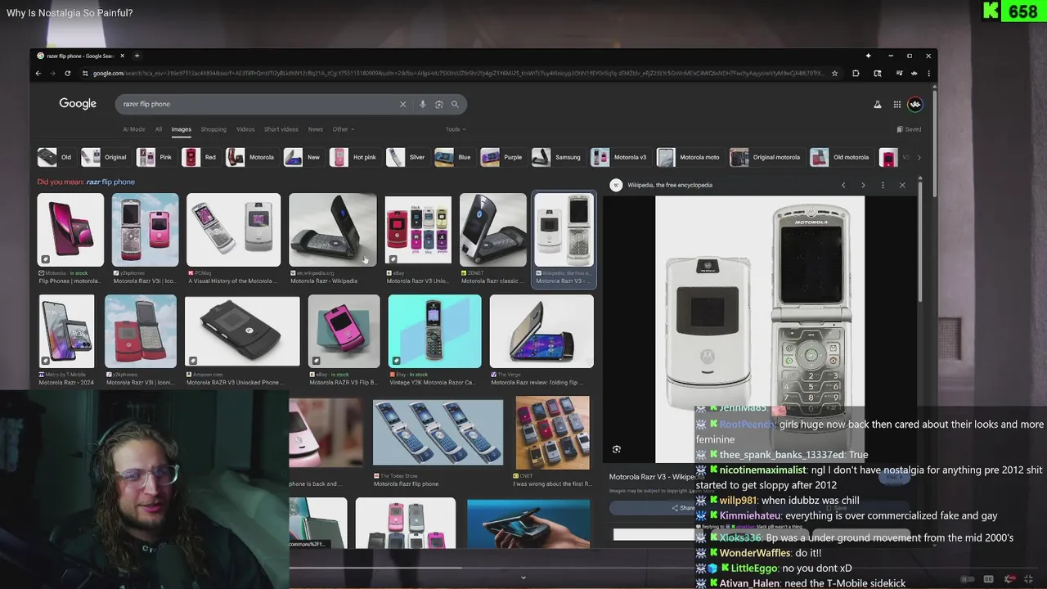Apply the Blue filter chip

(455, 157)
